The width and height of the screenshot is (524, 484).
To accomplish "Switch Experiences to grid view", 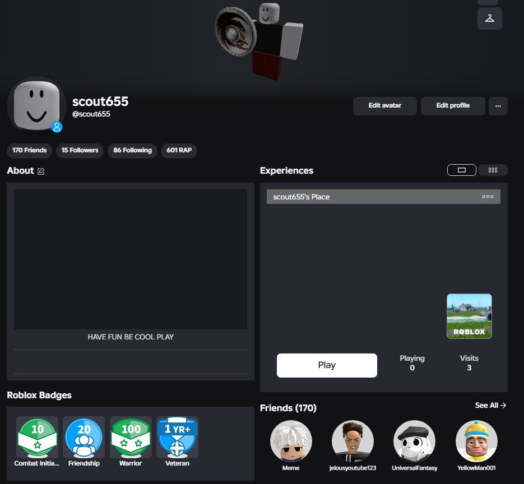I will [x=493, y=170].
